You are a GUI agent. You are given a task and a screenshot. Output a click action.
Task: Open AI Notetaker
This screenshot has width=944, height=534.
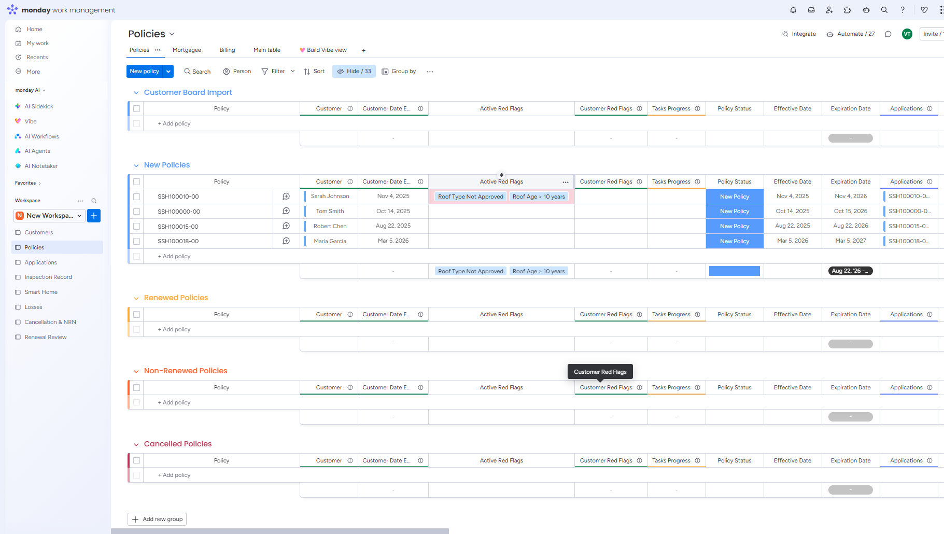click(36, 166)
